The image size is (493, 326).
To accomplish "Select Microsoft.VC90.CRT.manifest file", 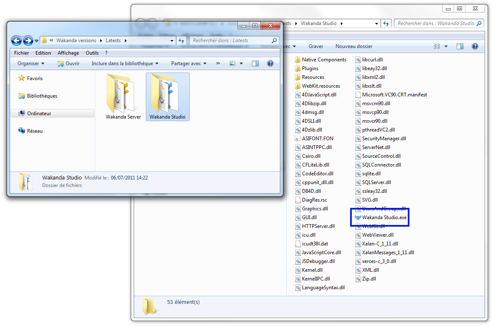I will point(391,95).
